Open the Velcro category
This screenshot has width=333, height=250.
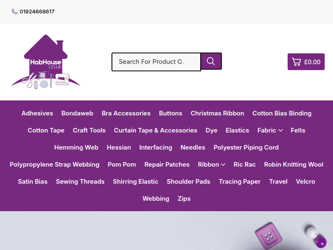pos(305,181)
